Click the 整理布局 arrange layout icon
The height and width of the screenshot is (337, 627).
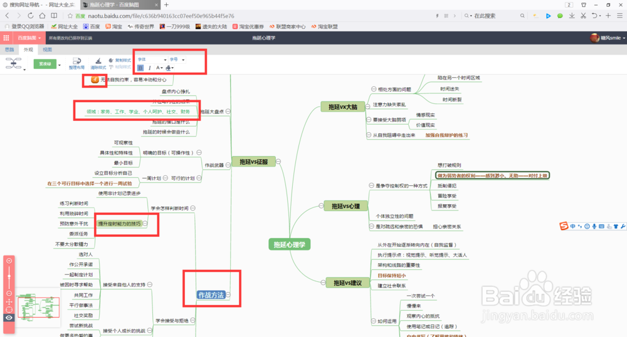click(x=76, y=63)
